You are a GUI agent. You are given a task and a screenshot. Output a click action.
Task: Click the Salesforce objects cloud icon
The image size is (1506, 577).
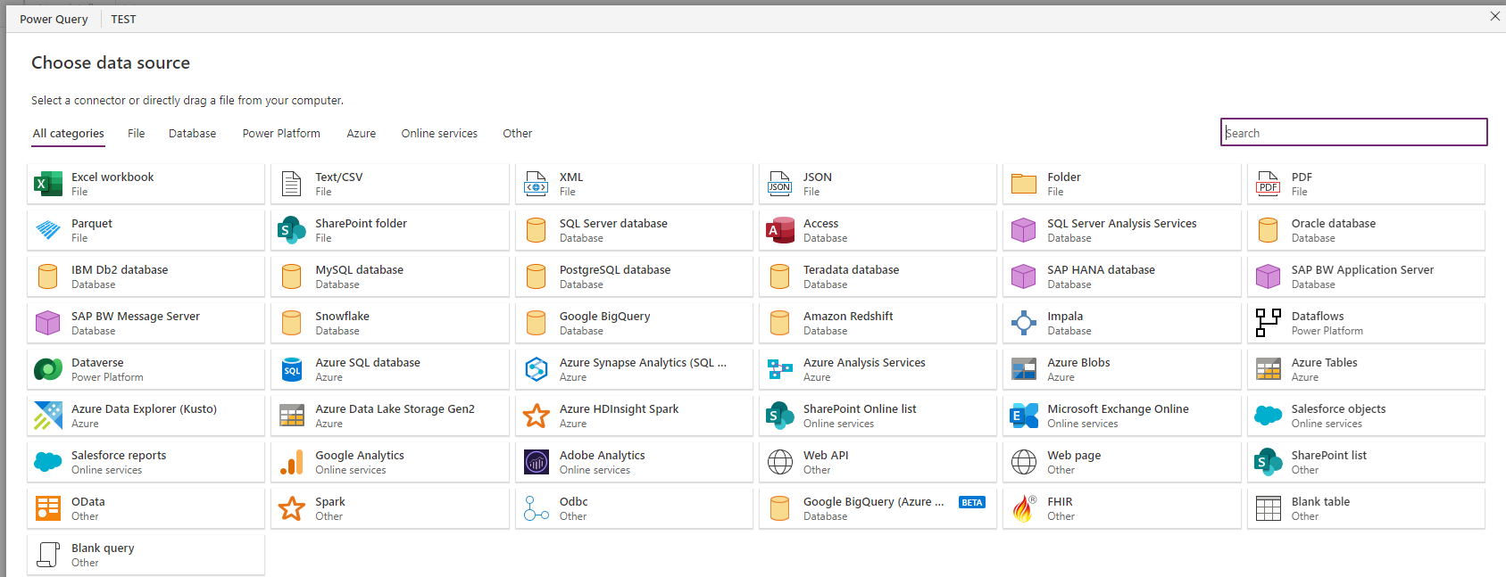[1268, 416]
